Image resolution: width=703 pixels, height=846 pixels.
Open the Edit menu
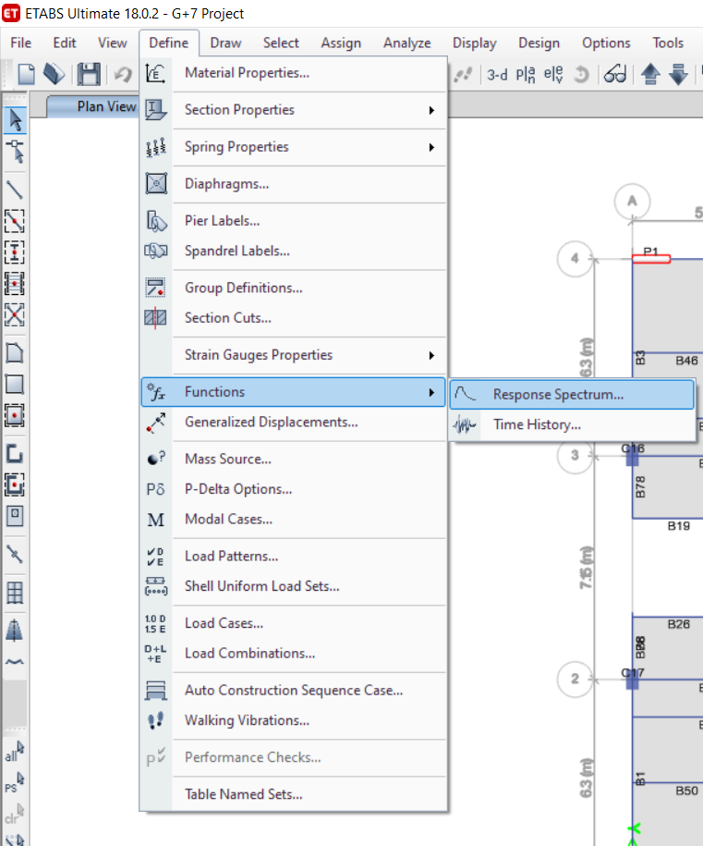pyautogui.click(x=64, y=43)
